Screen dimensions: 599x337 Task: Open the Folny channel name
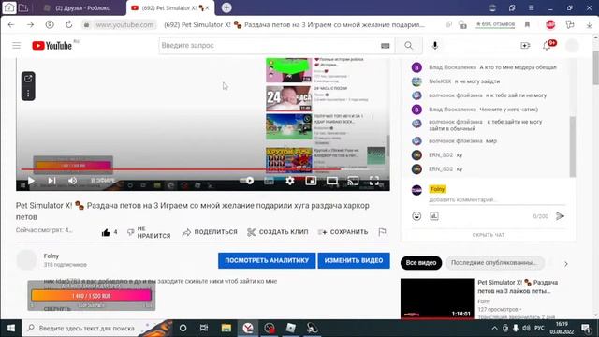click(51, 256)
